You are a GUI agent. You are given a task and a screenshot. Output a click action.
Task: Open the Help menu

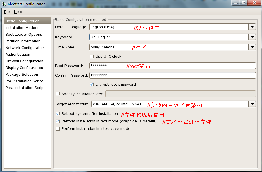coord(18,12)
